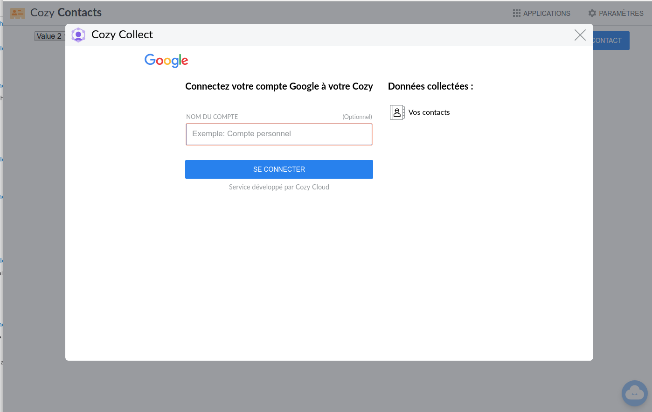652x412 pixels.
Task: Click the Google logo
Action: pyautogui.click(x=166, y=61)
